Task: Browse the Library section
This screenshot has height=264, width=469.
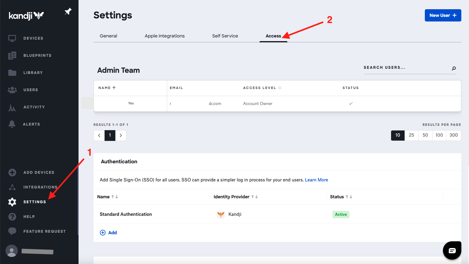Action: [33, 72]
